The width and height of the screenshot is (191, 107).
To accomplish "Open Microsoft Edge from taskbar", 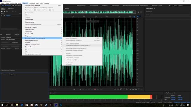I will pos(22,105).
